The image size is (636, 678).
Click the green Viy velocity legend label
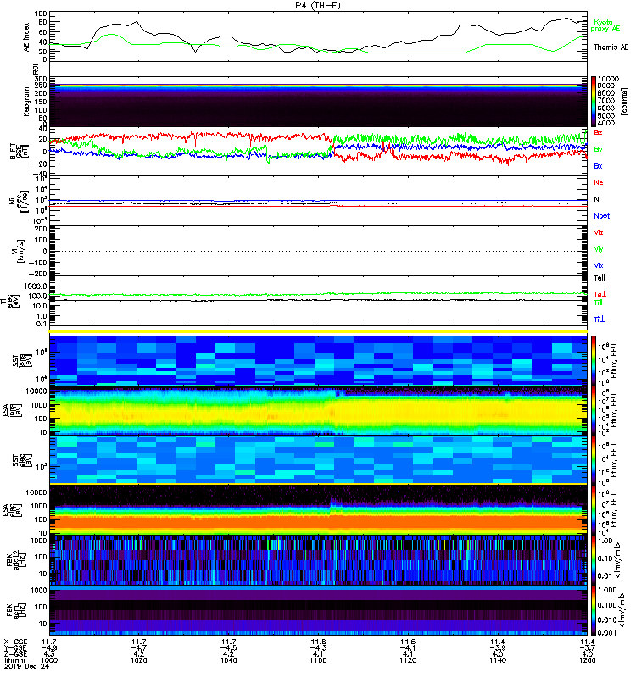tap(599, 249)
